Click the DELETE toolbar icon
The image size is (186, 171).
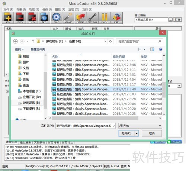coord(20,18)
